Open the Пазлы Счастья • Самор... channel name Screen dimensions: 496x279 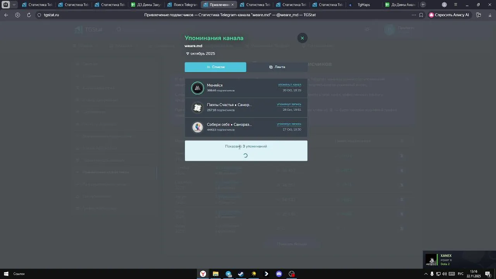coord(229,105)
